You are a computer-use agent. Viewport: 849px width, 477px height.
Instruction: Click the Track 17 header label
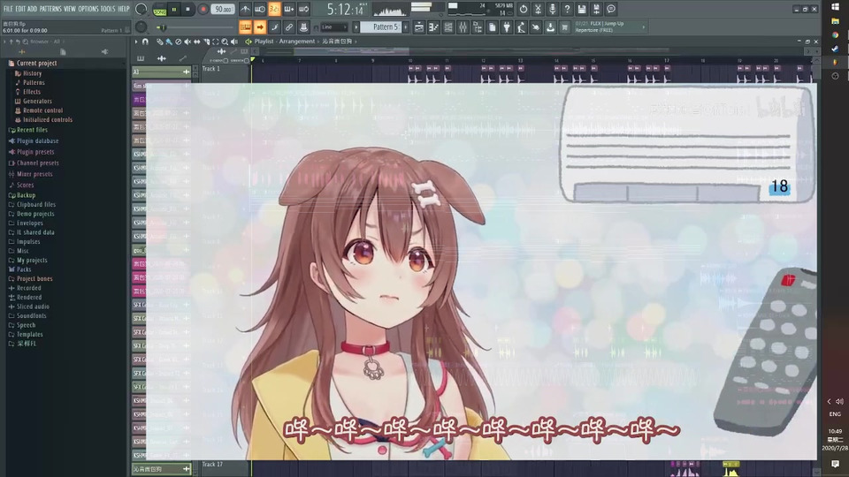click(x=212, y=464)
